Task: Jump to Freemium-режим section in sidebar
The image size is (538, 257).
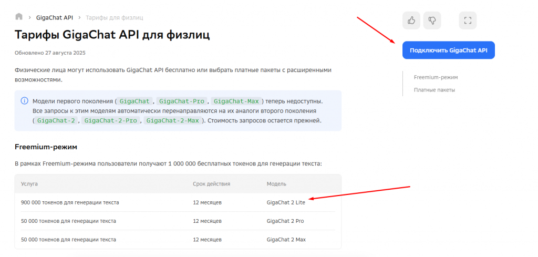Action: [x=436, y=77]
